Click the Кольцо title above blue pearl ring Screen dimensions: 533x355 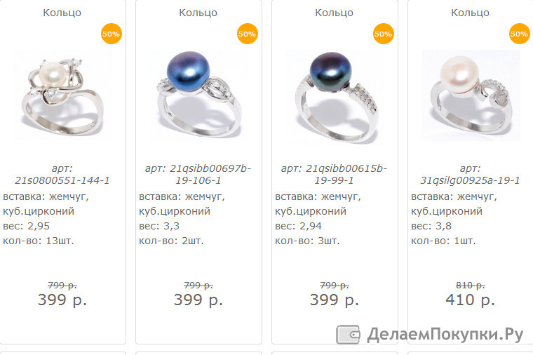(x=198, y=13)
